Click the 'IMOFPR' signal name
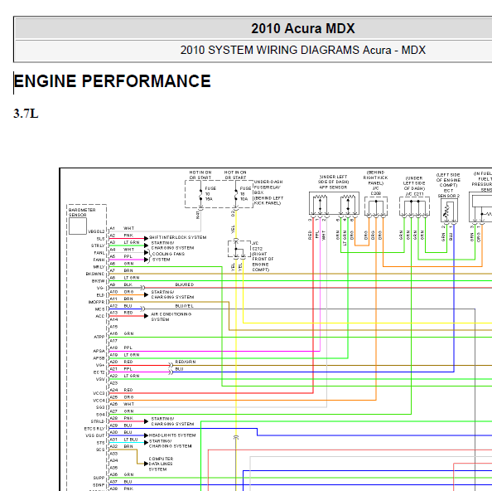 tap(97, 302)
